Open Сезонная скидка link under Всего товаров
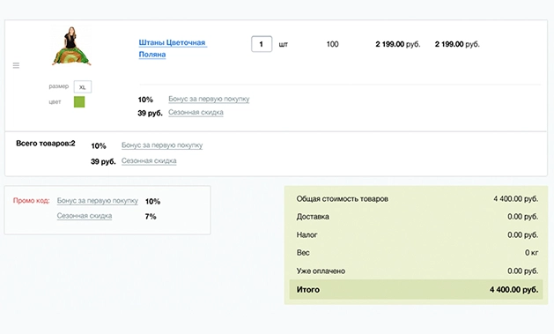554x334 pixels. coord(149,160)
